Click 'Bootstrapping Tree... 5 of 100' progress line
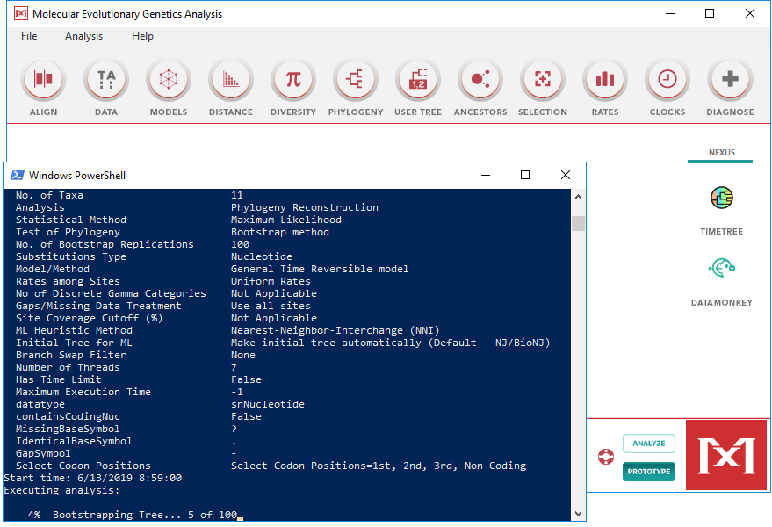The image size is (772, 527). pos(145,516)
